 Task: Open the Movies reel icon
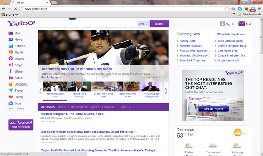click(10, 59)
